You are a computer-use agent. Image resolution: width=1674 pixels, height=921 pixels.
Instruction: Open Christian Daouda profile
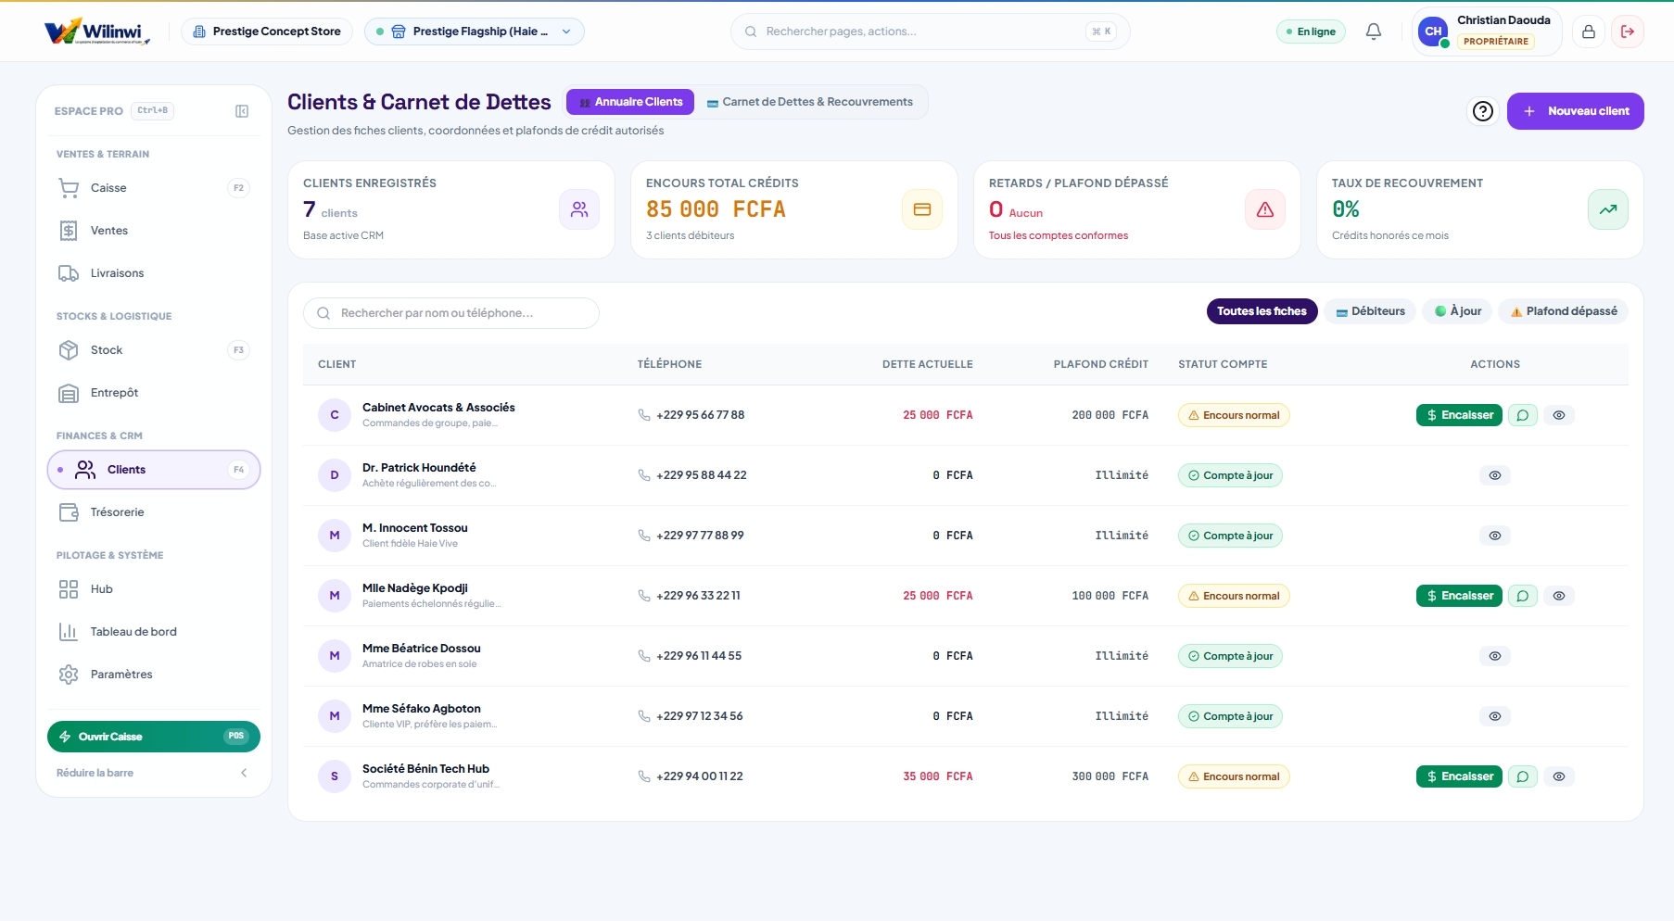click(x=1487, y=32)
